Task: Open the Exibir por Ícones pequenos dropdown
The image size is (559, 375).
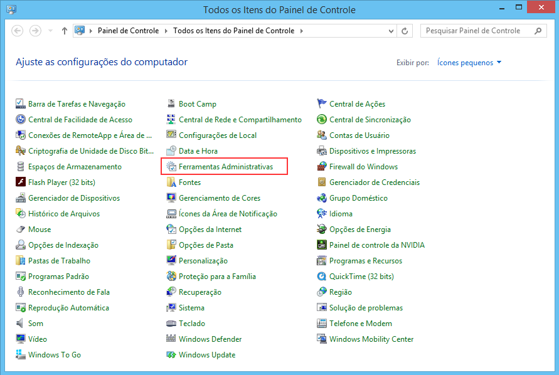Action: tap(469, 62)
